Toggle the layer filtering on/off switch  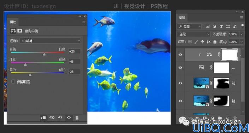click(242, 26)
